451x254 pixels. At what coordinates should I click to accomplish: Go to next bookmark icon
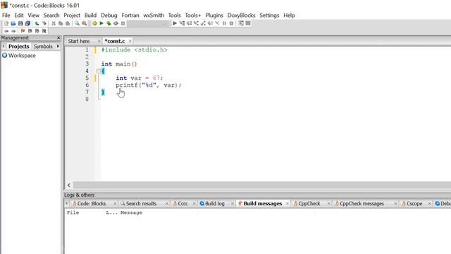point(37,31)
